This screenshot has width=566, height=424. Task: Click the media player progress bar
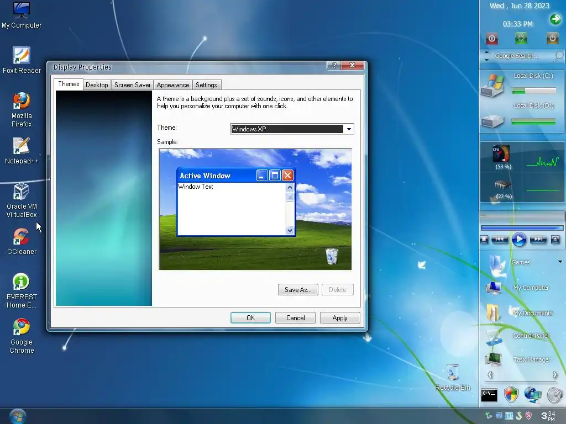(x=522, y=228)
